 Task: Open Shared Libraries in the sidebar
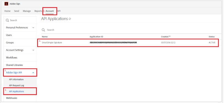[x=14, y=65]
